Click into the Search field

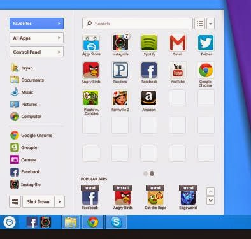pos(138,24)
